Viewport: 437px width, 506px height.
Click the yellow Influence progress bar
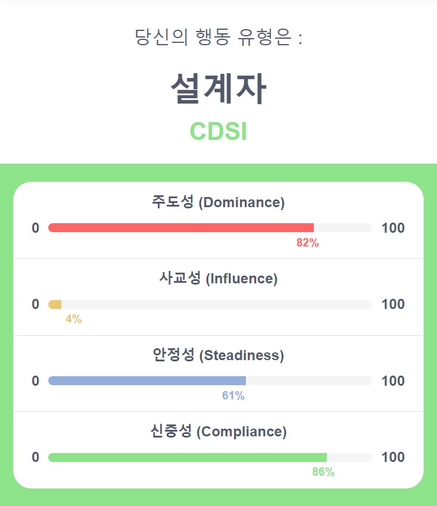tap(55, 304)
